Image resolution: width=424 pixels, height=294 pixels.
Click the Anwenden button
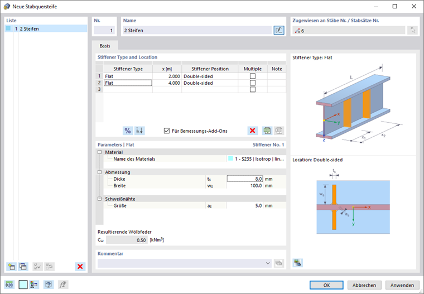pyautogui.click(x=402, y=285)
